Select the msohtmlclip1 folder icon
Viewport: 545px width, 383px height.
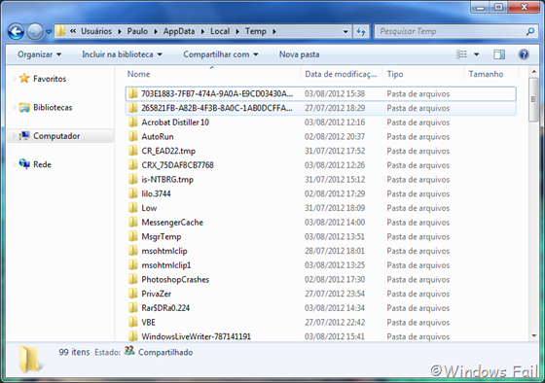click(132, 265)
